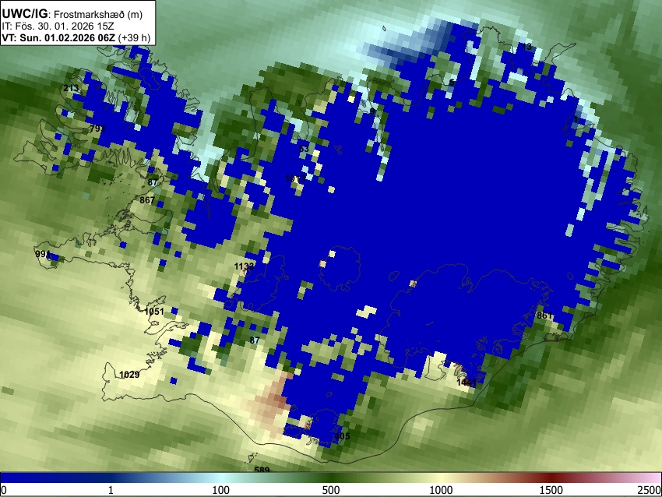
Task: Click the "793" map value
Action: [x=97, y=129]
